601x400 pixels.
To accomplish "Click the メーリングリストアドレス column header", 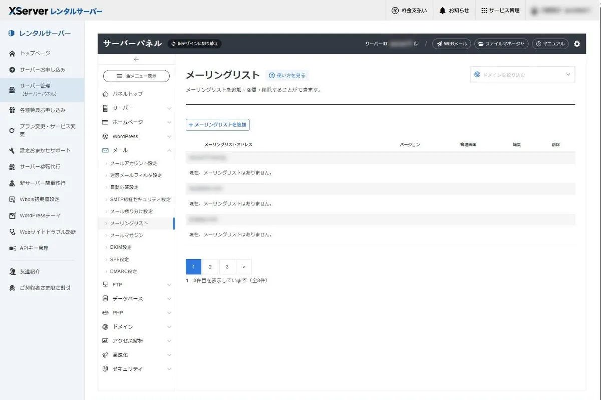I will pyautogui.click(x=228, y=145).
